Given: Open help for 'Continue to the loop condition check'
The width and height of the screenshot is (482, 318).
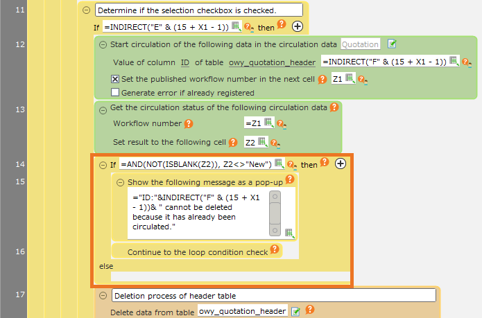Looking at the screenshot, I should pos(275,250).
